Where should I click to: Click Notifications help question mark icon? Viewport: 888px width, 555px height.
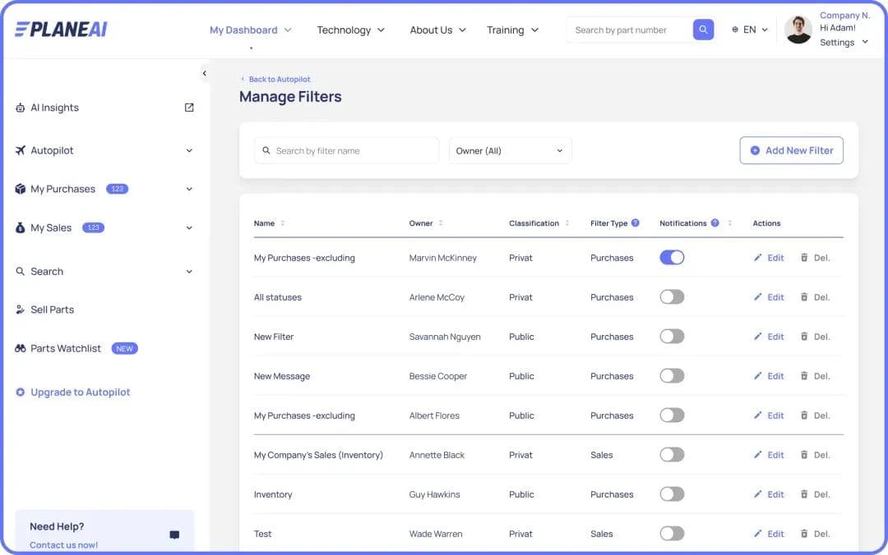click(x=715, y=223)
